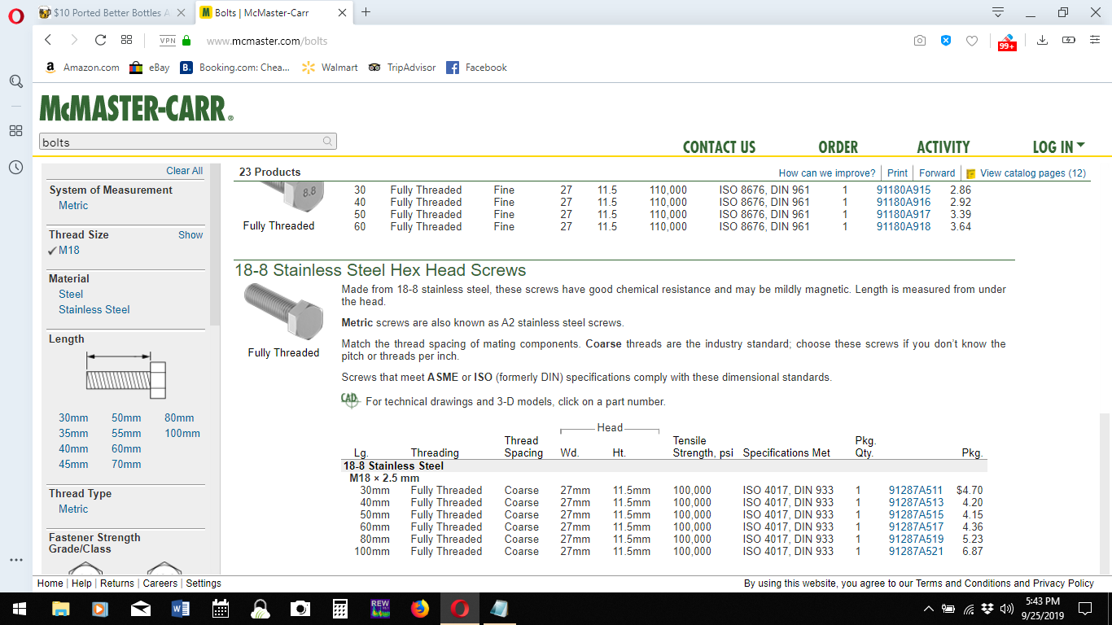The width and height of the screenshot is (1112, 625).
Task: Go back with the browser back arrow
Action: [x=48, y=40]
